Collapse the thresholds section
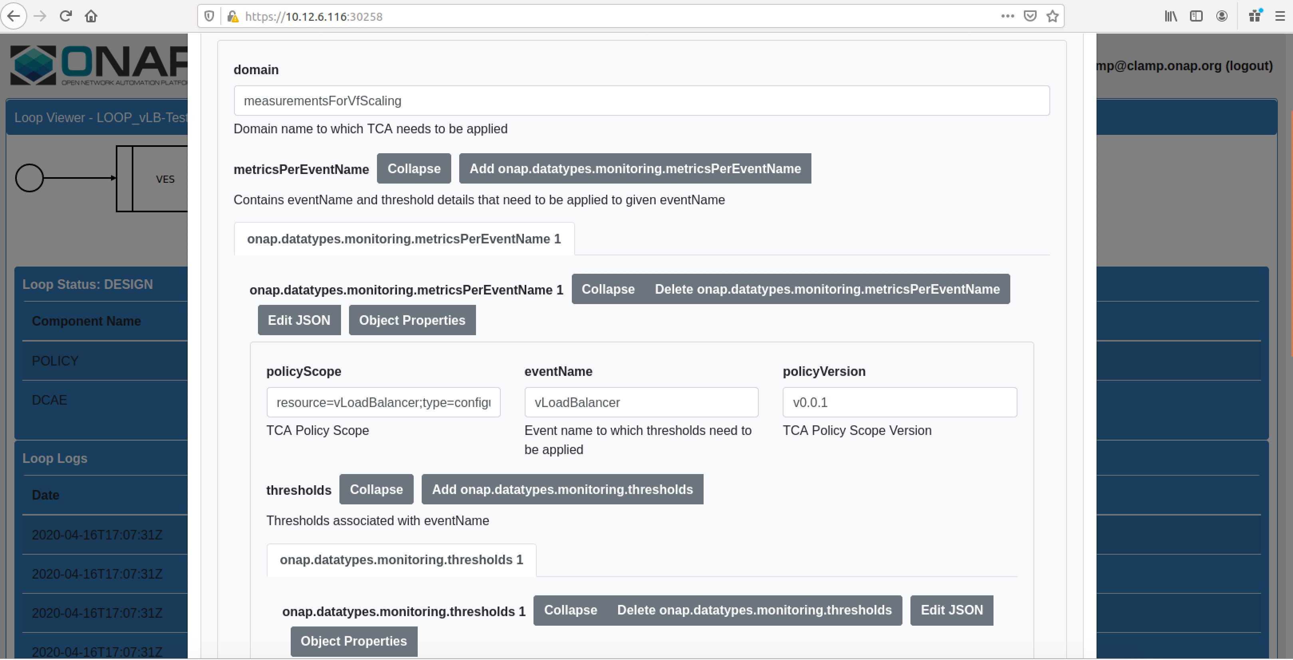 point(377,490)
